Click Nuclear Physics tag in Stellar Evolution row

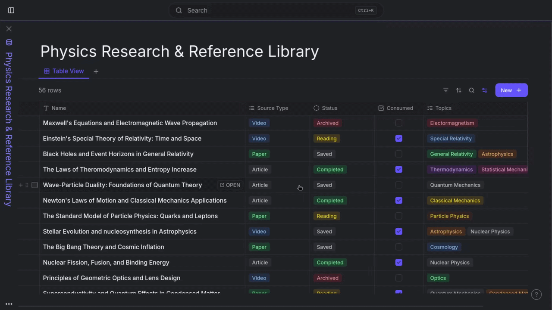490,232
